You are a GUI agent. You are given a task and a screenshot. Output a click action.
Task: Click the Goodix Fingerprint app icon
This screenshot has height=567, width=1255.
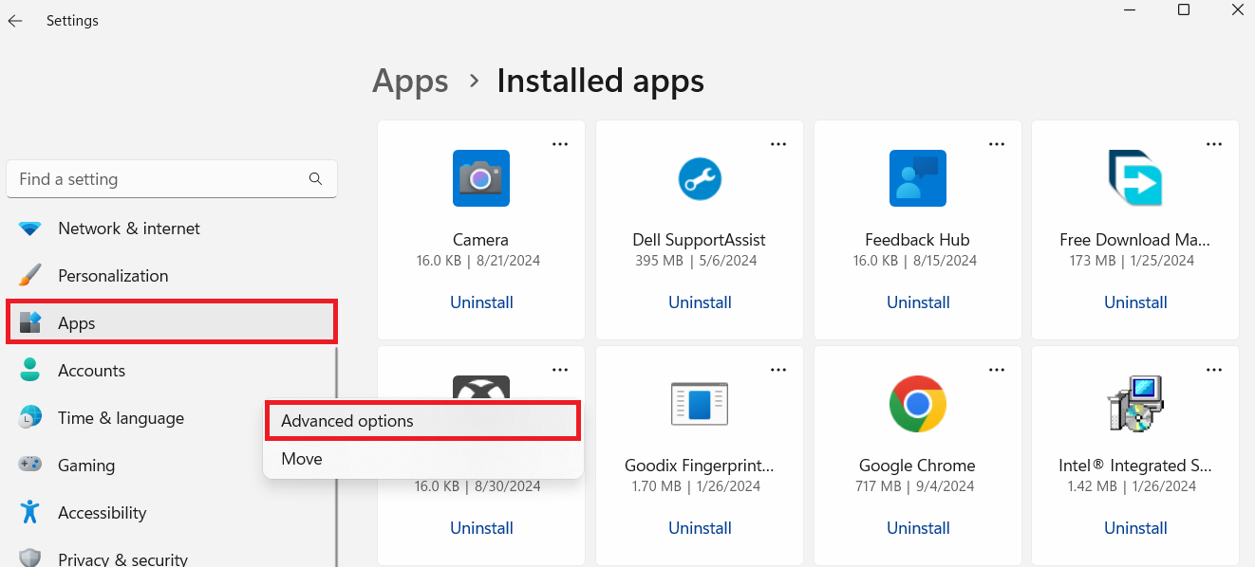700,404
